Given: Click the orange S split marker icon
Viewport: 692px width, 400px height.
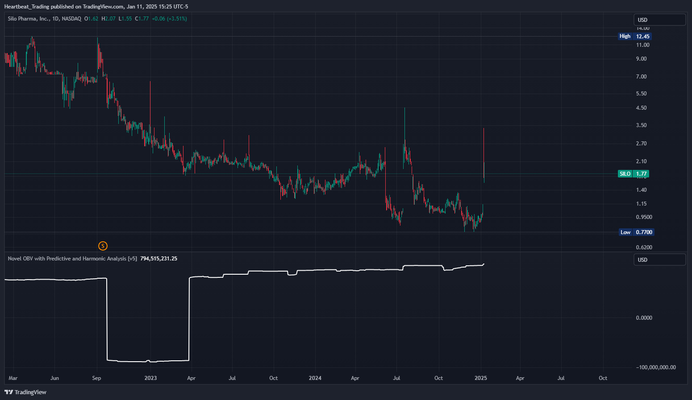Looking at the screenshot, I should [103, 246].
